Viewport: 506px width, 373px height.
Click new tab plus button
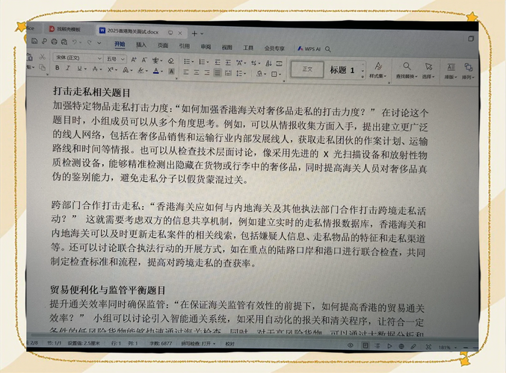pos(194,33)
